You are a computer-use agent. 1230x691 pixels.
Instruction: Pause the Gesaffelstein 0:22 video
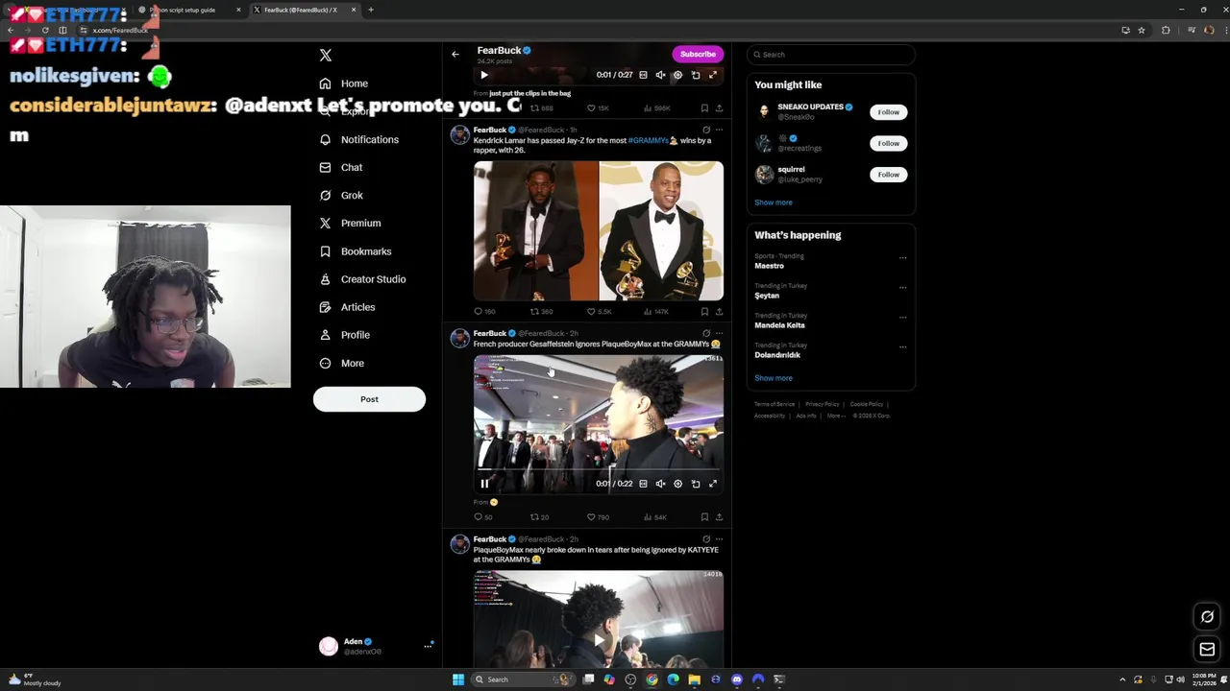pos(484,484)
